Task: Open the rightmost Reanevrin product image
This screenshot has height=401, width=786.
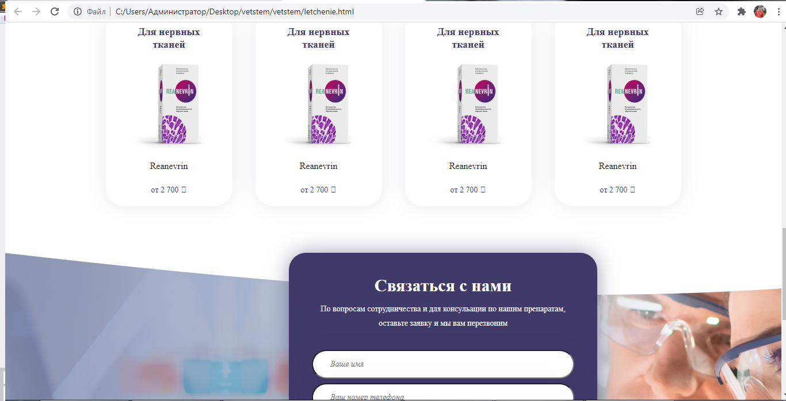Action: [617, 104]
